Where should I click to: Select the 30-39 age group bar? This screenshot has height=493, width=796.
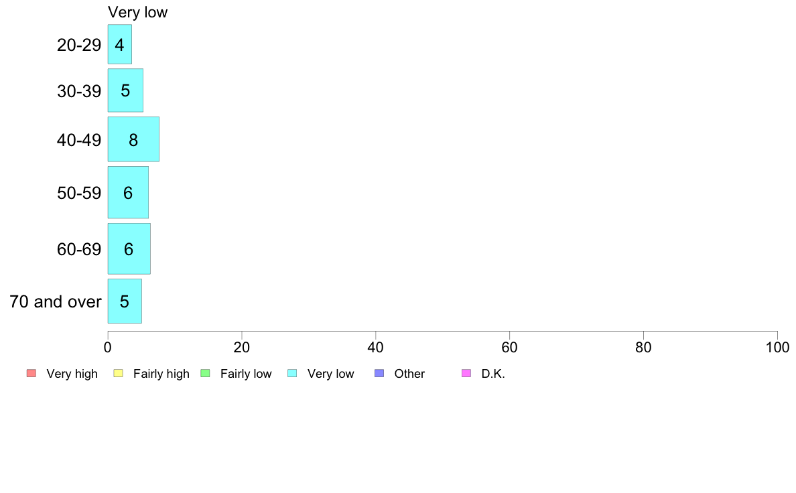point(125,90)
